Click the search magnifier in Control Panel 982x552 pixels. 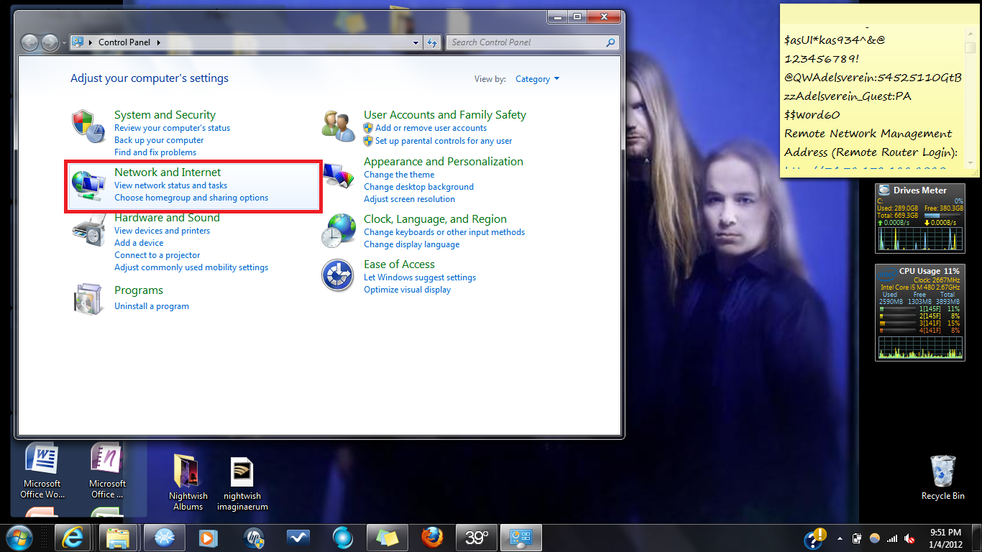point(610,42)
